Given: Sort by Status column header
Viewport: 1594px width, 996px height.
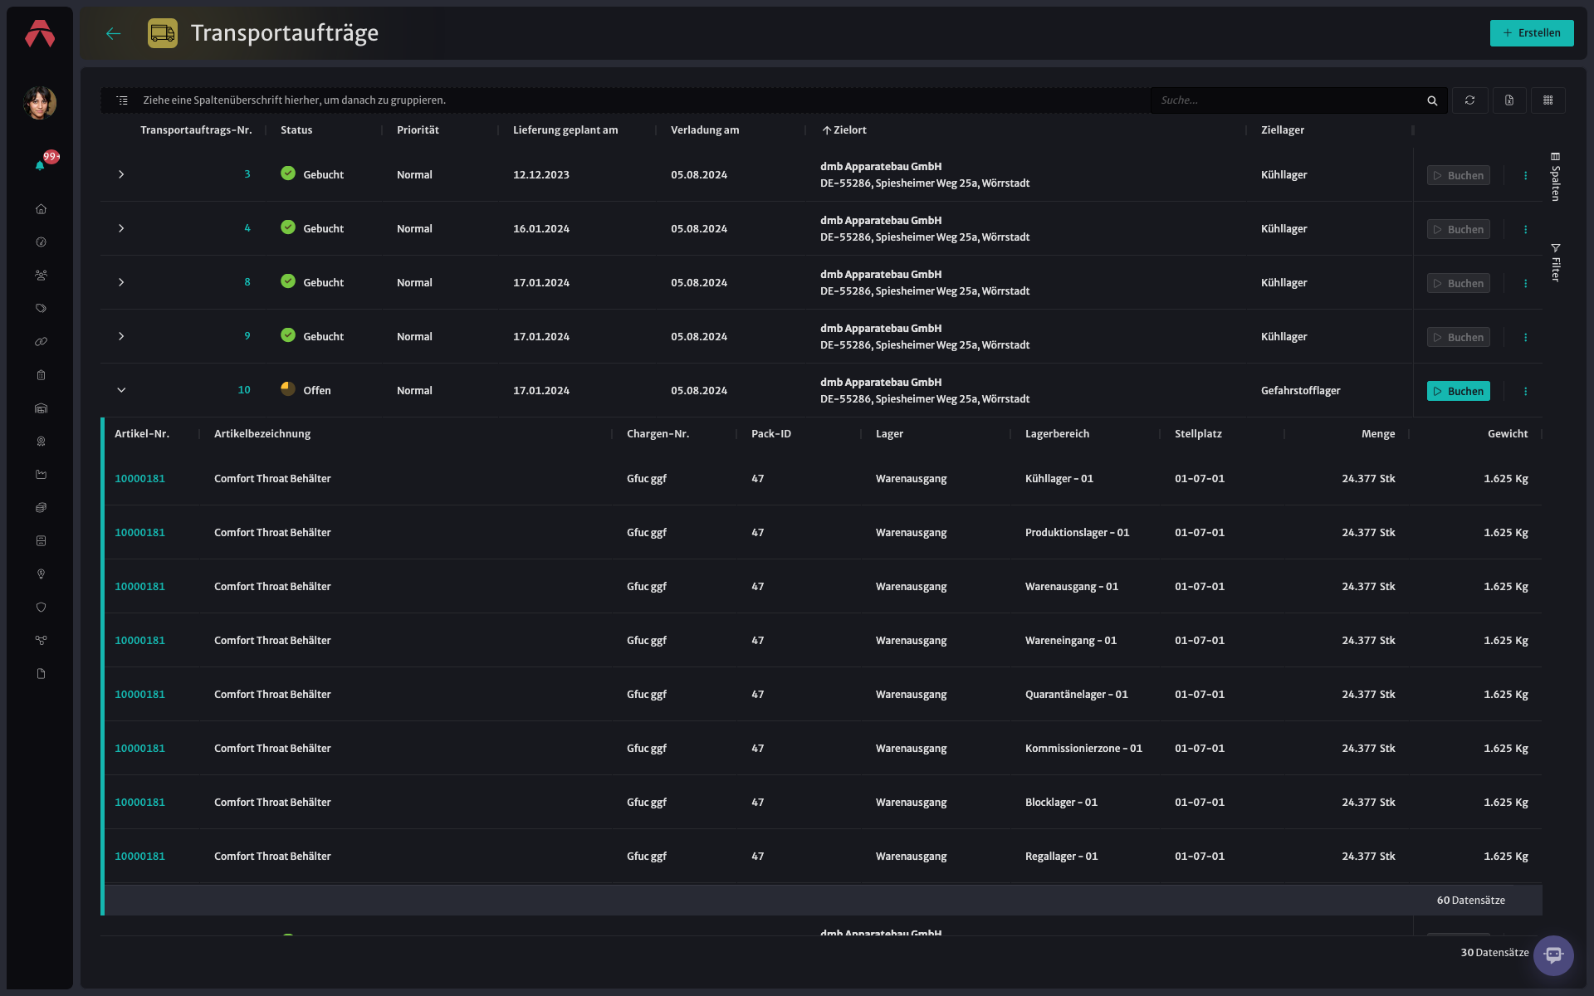Looking at the screenshot, I should point(296,130).
